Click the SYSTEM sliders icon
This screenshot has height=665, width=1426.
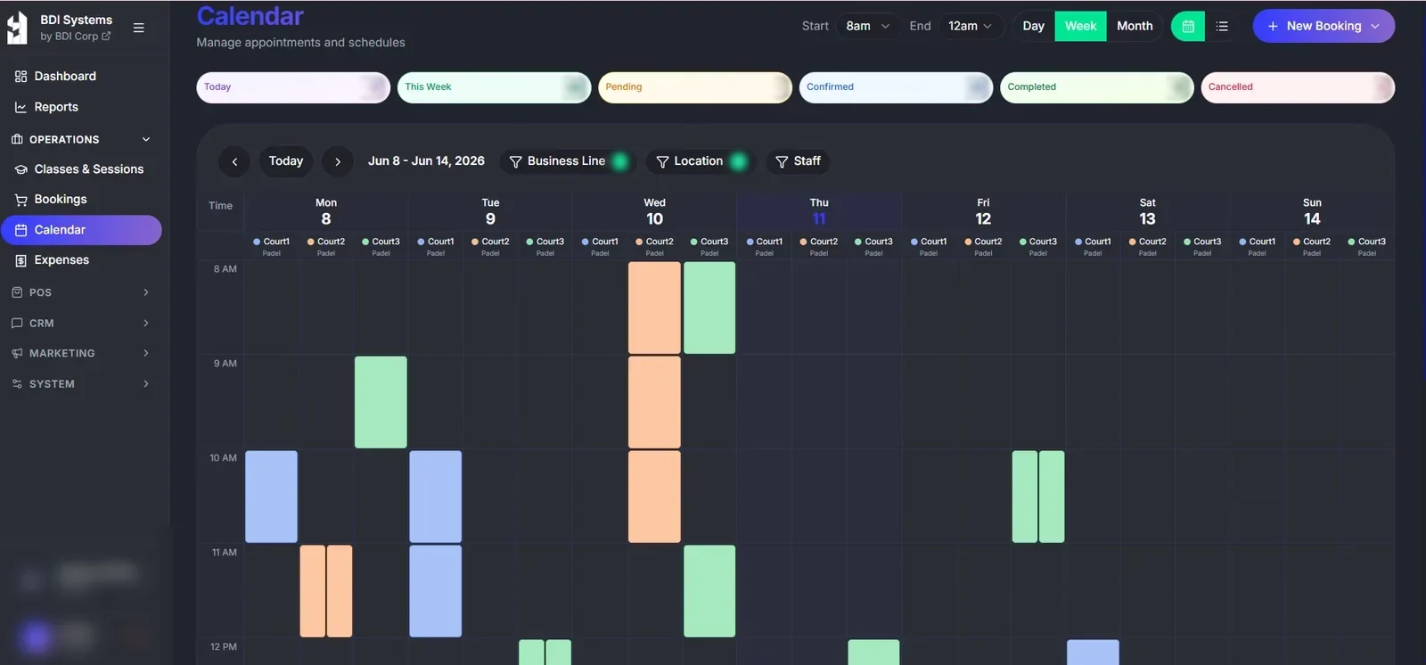17,384
